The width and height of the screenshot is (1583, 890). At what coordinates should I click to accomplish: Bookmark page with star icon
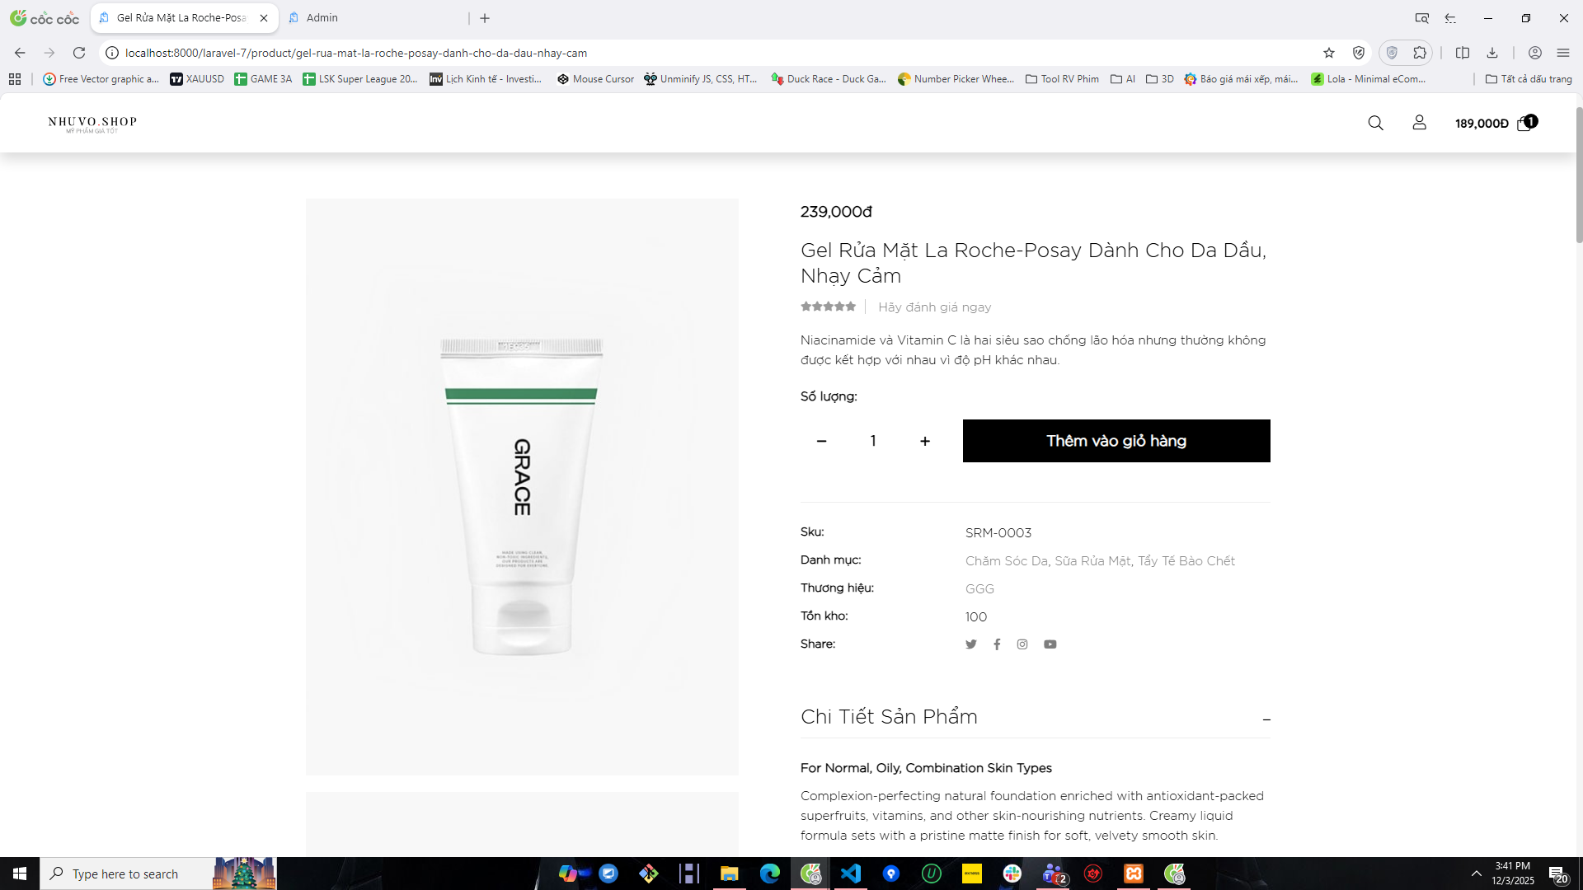pos(1328,53)
